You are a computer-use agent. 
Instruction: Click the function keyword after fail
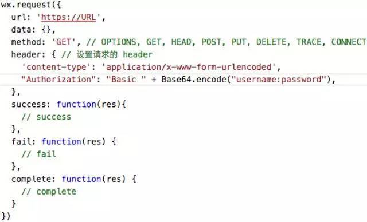pos(61,141)
